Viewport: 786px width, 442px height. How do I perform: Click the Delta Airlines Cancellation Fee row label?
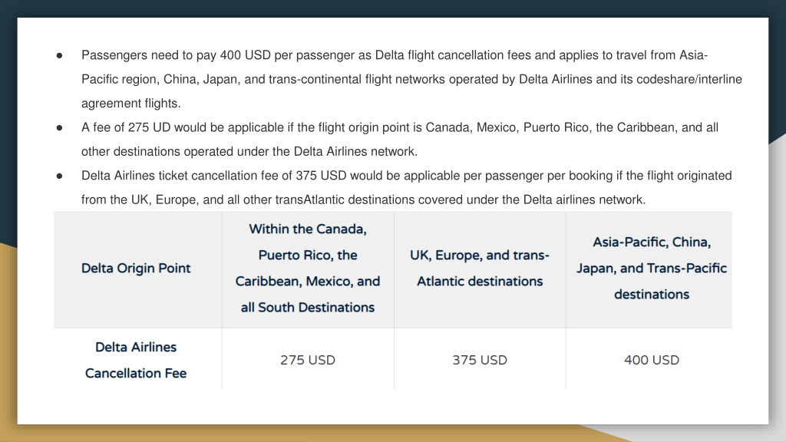click(137, 359)
